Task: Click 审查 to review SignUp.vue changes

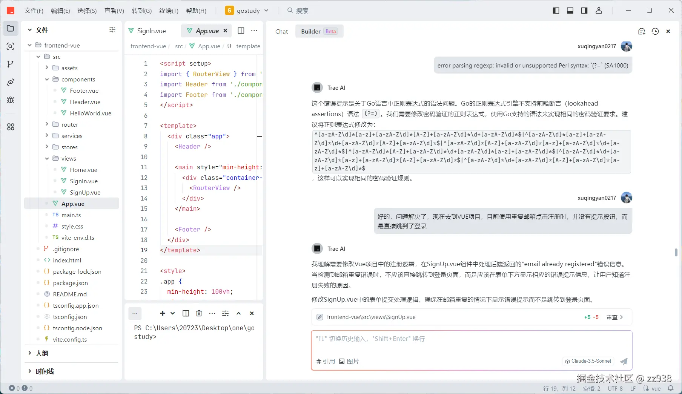Action: [614, 317]
